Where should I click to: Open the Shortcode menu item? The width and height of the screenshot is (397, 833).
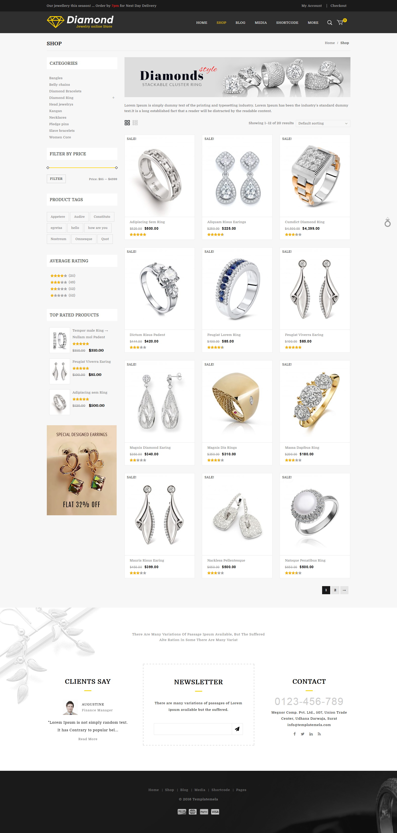tap(287, 23)
